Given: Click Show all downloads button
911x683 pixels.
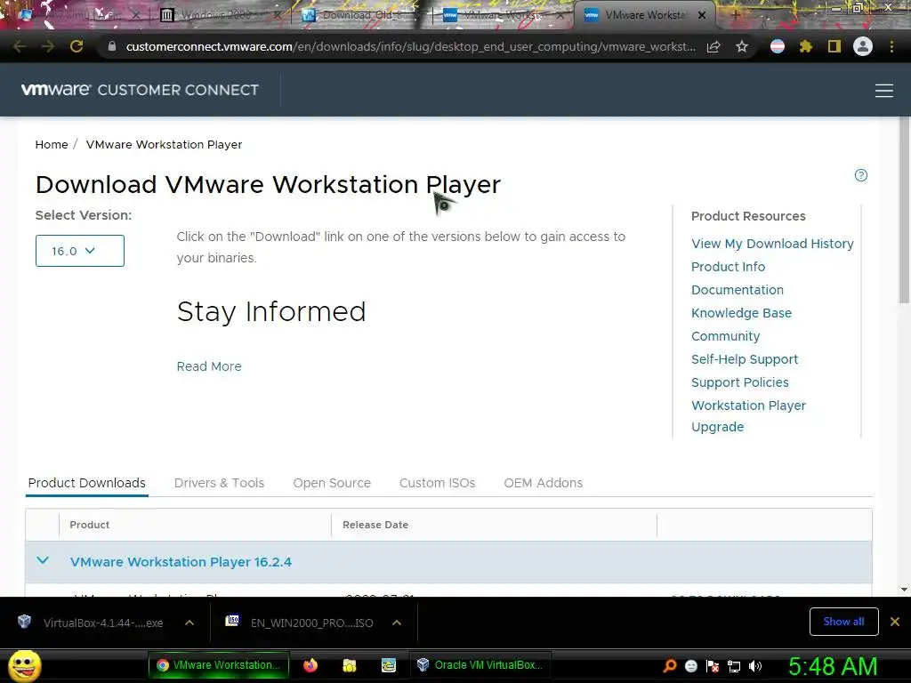Looking at the screenshot, I should [843, 622].
